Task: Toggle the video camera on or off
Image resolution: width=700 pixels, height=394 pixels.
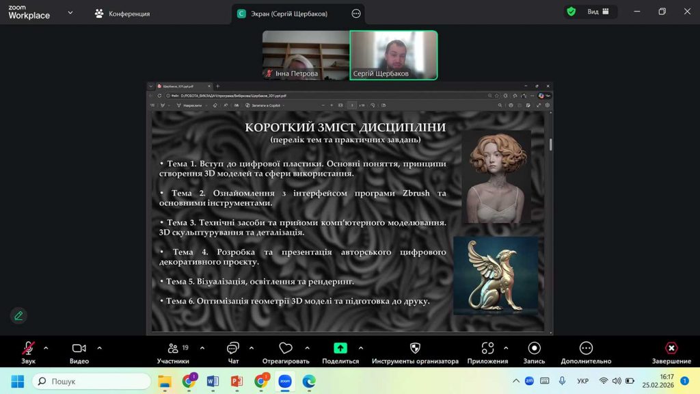Action: click(79, 348)
